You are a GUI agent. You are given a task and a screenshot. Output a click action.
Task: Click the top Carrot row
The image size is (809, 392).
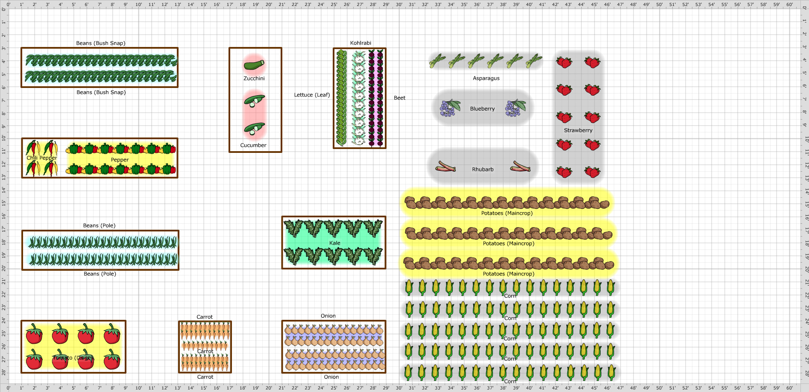pyautogui.click(x=205, y=331)
